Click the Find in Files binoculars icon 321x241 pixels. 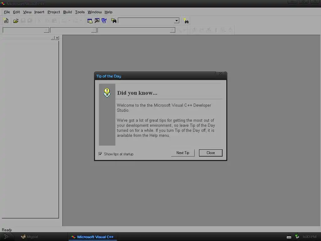click(114, 21)
